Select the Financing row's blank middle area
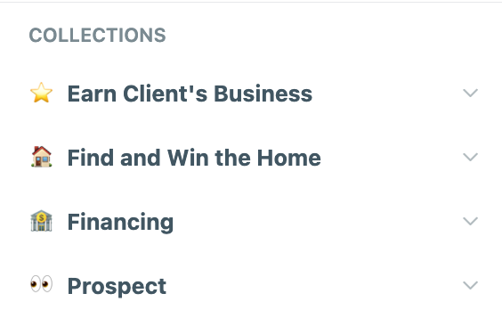This screenshot has height=326, width=502. pos(317,221)
